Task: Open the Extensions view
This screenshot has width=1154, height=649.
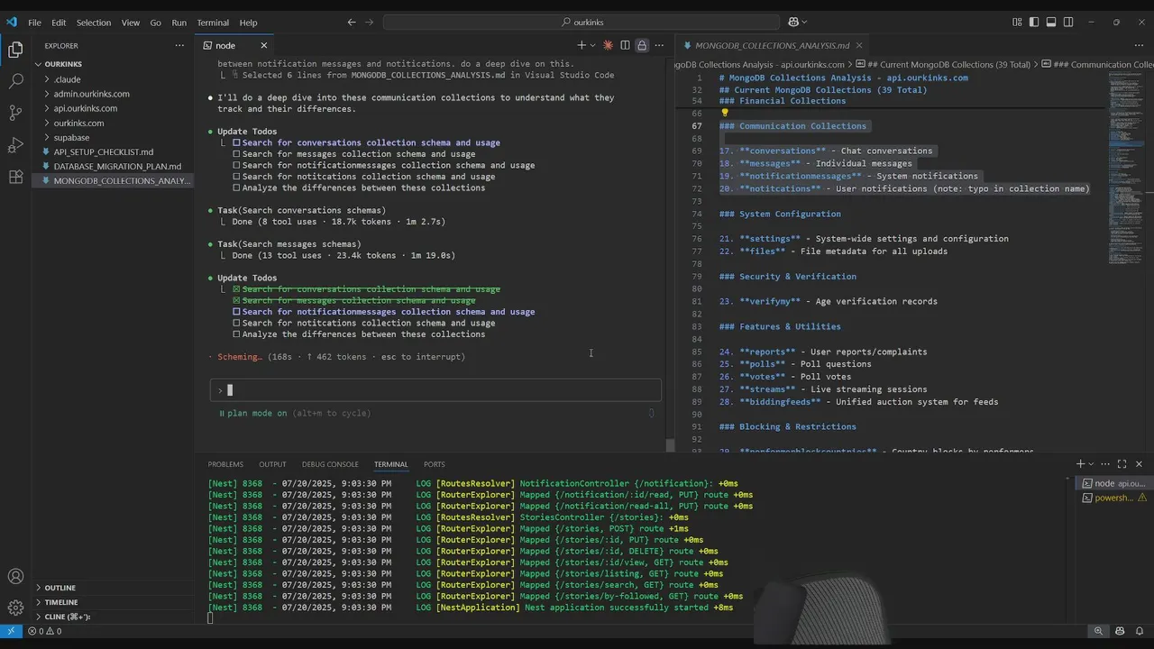Action: click(15, 178)
